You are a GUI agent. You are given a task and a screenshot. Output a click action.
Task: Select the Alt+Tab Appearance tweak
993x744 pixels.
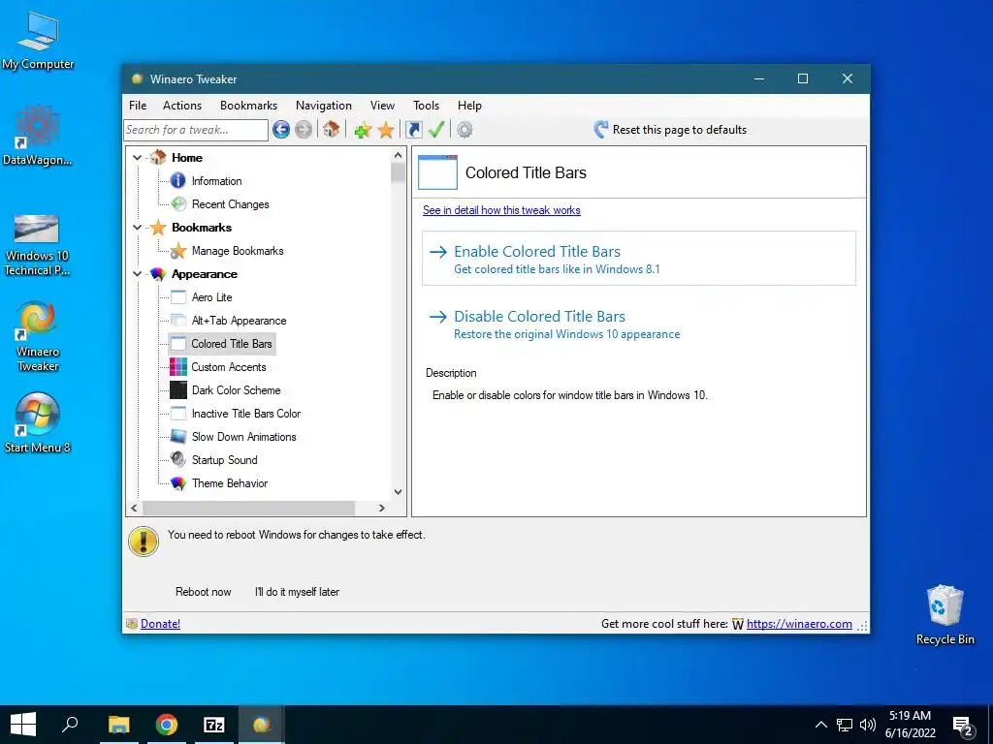coord(239,321)
